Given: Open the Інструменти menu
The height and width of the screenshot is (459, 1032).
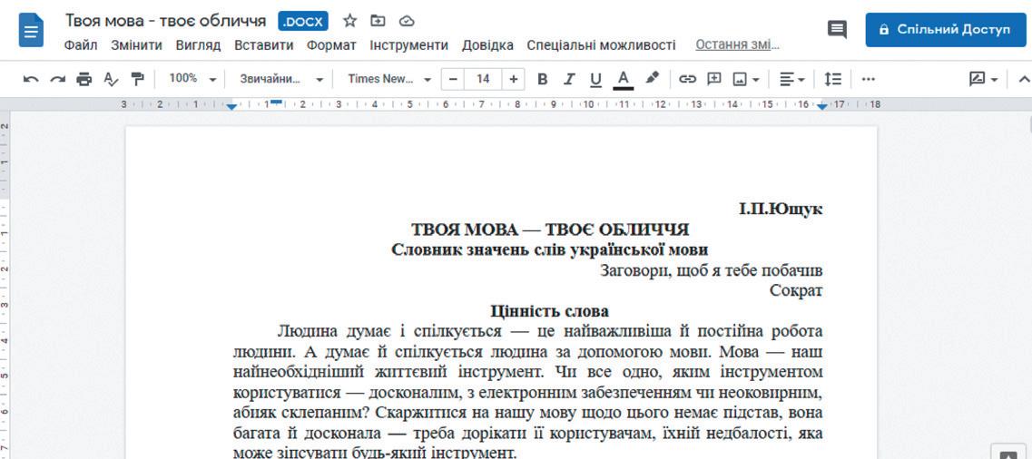Looking at the screenshot, I should (x=408, y=45).
